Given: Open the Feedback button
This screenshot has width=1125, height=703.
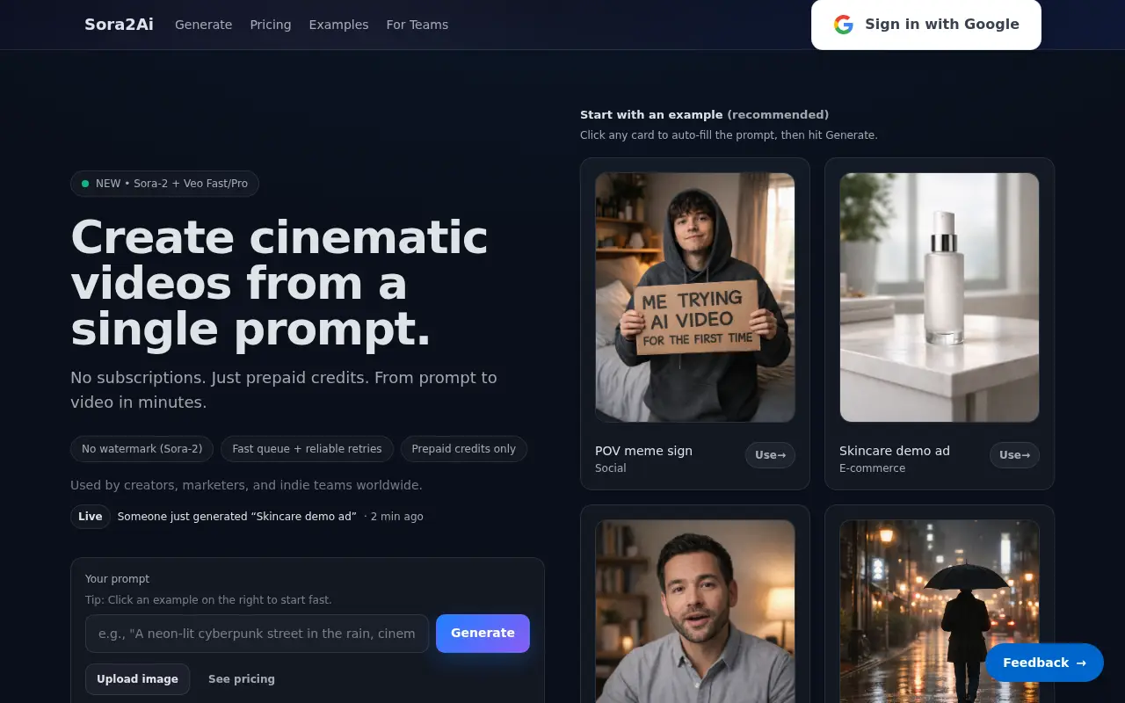Looking at the screenshot, I should [1044, 663].
